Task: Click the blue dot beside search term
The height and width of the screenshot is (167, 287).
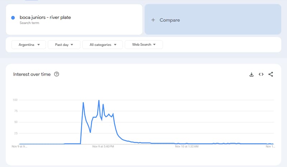Action: point(13,18)
